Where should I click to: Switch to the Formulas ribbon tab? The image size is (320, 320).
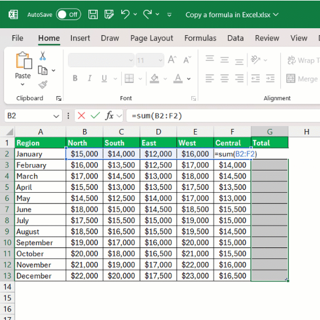pos(200,38)
